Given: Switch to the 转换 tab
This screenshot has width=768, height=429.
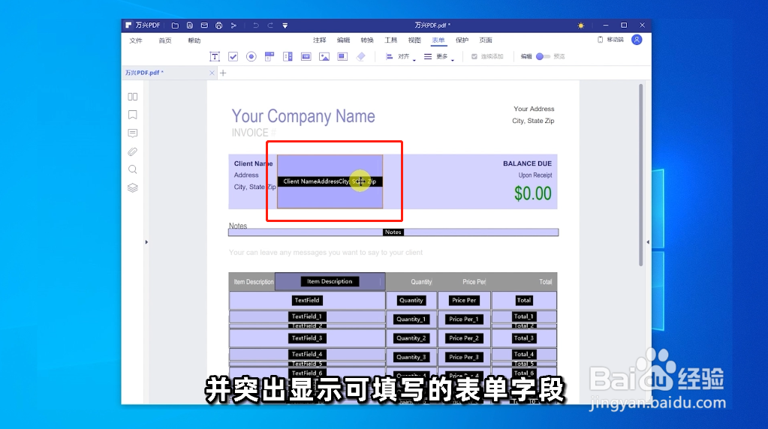Looking at the screenshot, I should (367, 40).
